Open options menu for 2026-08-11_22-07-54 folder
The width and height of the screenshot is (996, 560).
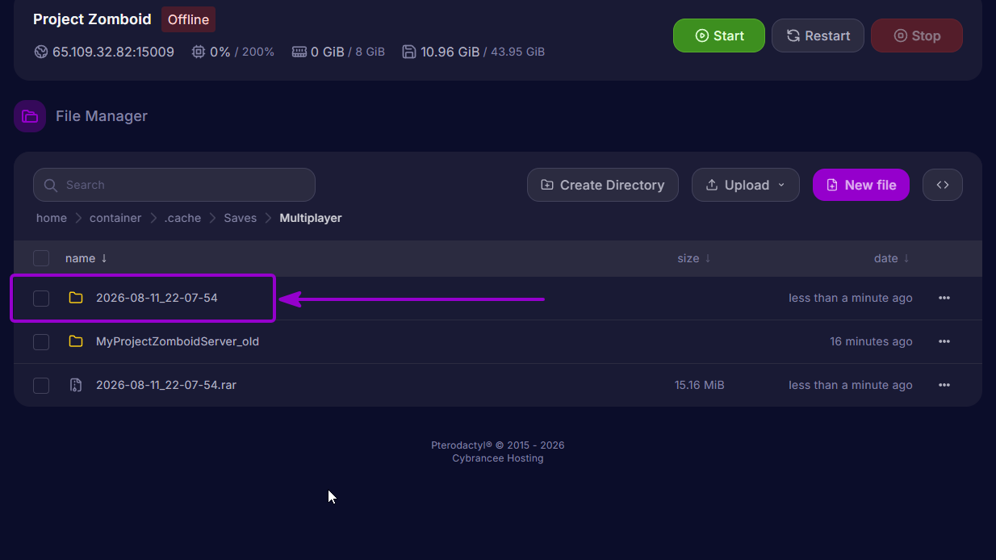[x=944, y=298]
